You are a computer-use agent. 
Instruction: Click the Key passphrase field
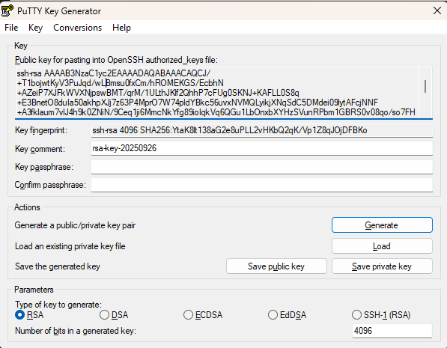click(x=262, y=167)
